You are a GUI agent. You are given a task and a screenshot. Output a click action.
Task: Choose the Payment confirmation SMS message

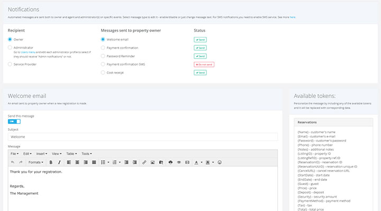pos(103,64)
